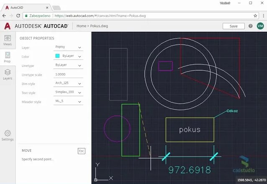Bookmark this page with the star icon
267x184 pixels.
coord(255,16)
